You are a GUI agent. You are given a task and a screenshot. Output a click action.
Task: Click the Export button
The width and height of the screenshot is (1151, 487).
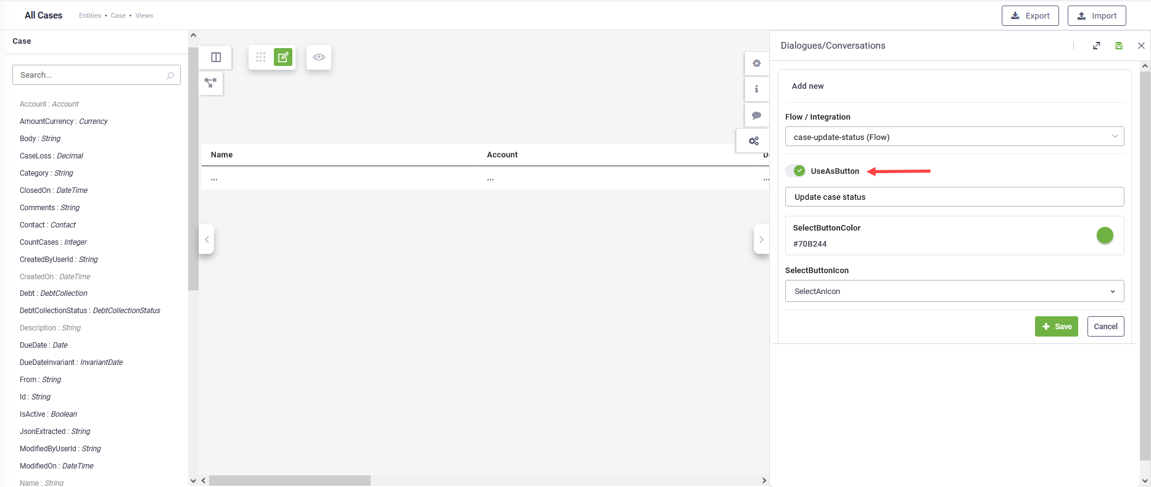coord(1030,16)
